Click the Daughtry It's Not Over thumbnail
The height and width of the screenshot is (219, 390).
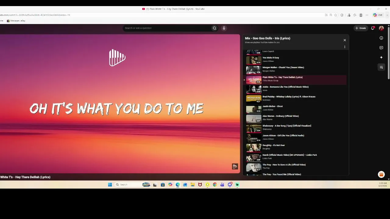(253, 148)
